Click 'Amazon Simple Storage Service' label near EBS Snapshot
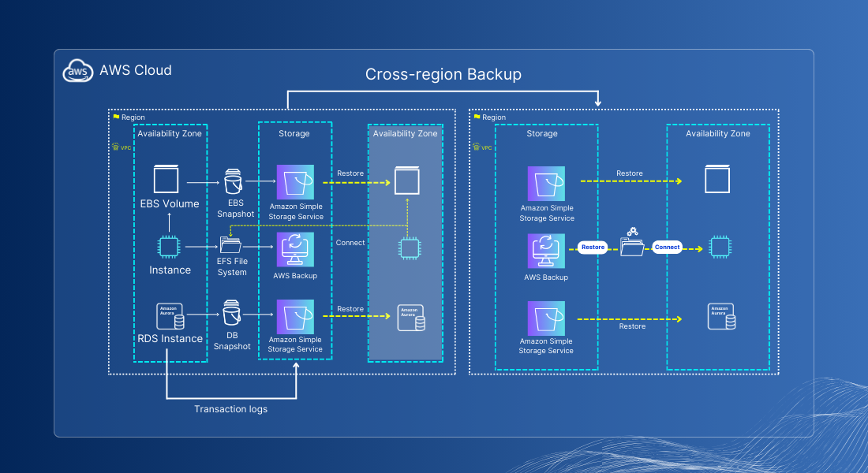This screenshot has width=868, height=473. [296, 211]
